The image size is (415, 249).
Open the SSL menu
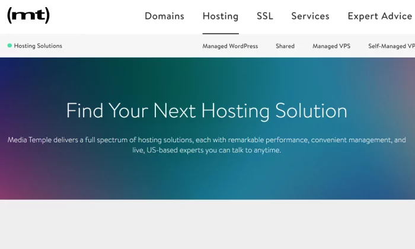pos(264,16)
